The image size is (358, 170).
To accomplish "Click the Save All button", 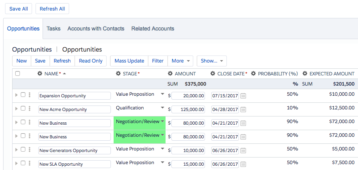I will click(x=19, y=9).
